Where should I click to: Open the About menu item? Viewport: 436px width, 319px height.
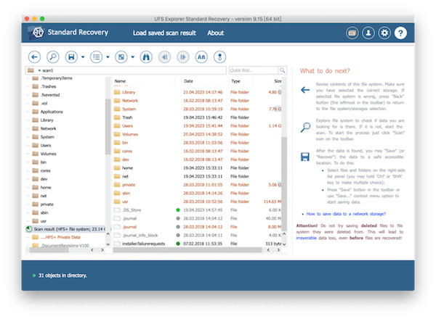tap(216, 33)
